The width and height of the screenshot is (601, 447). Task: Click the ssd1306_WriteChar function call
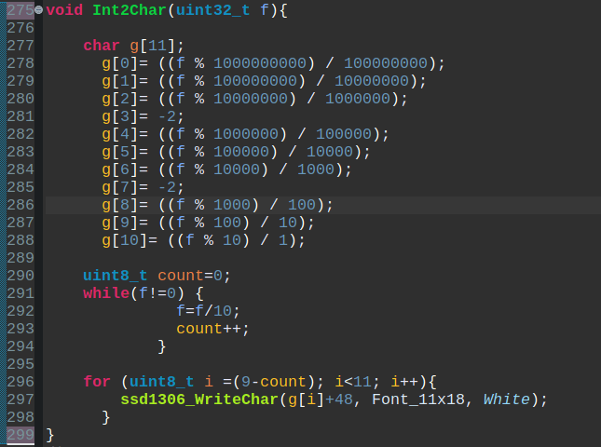click(x=199, y=400)
